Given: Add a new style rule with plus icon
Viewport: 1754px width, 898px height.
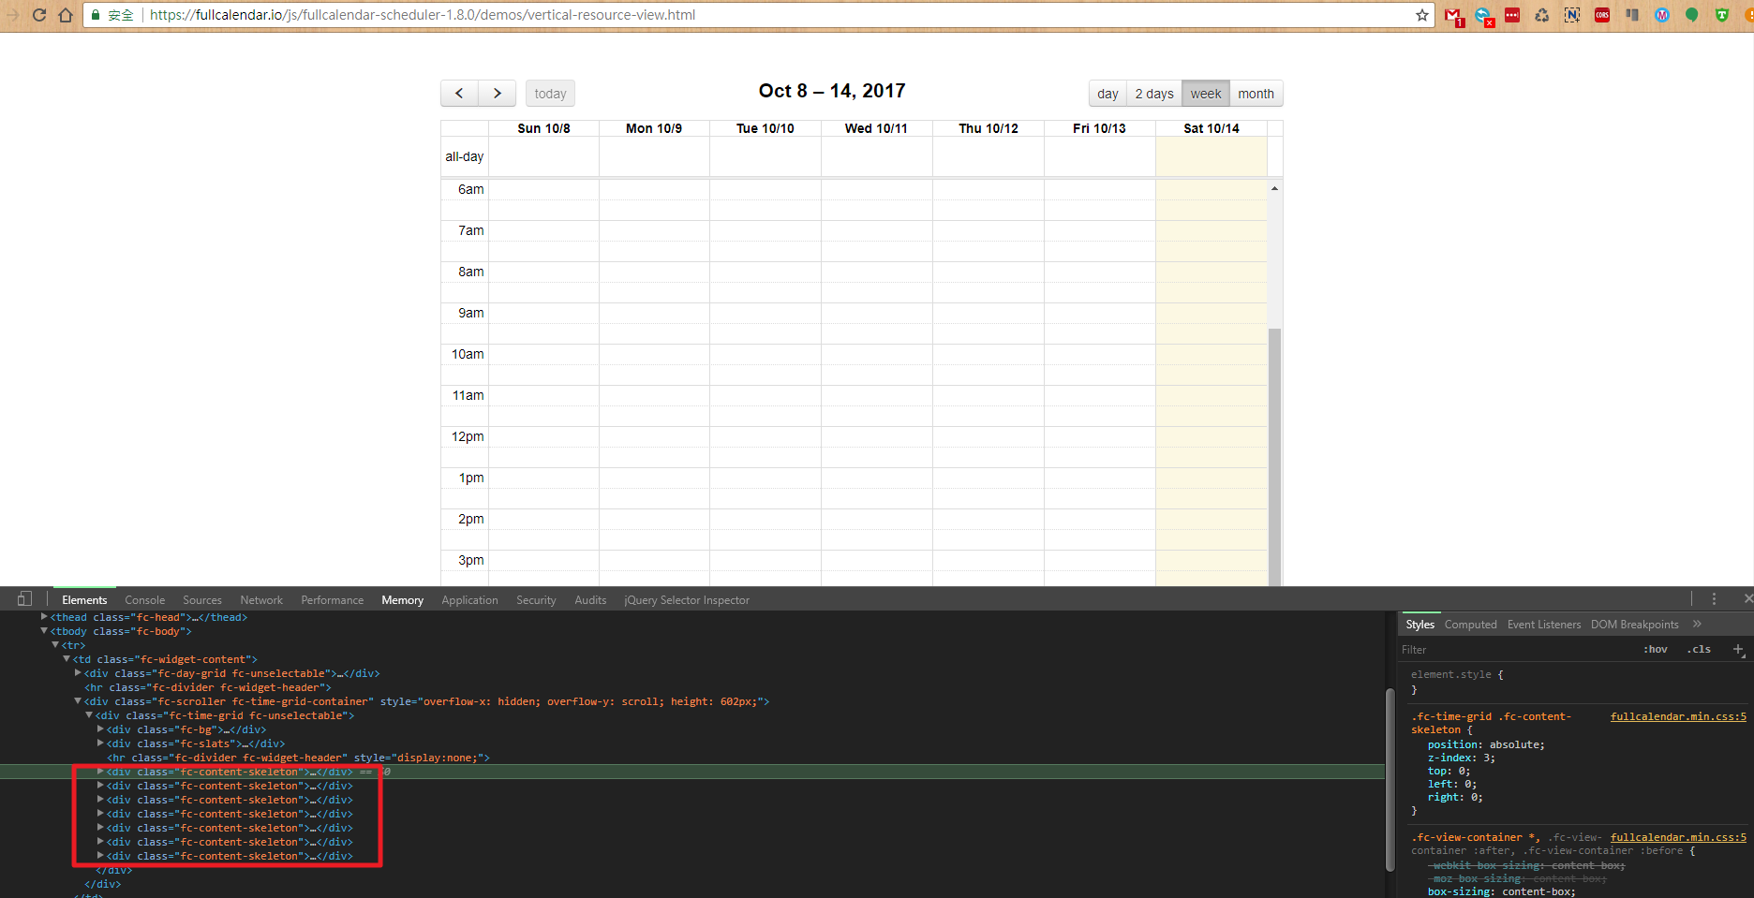Looking at the screenshot, I should (x=1738, y=649).
